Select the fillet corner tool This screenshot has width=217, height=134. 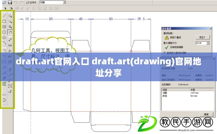click(4, 51)
